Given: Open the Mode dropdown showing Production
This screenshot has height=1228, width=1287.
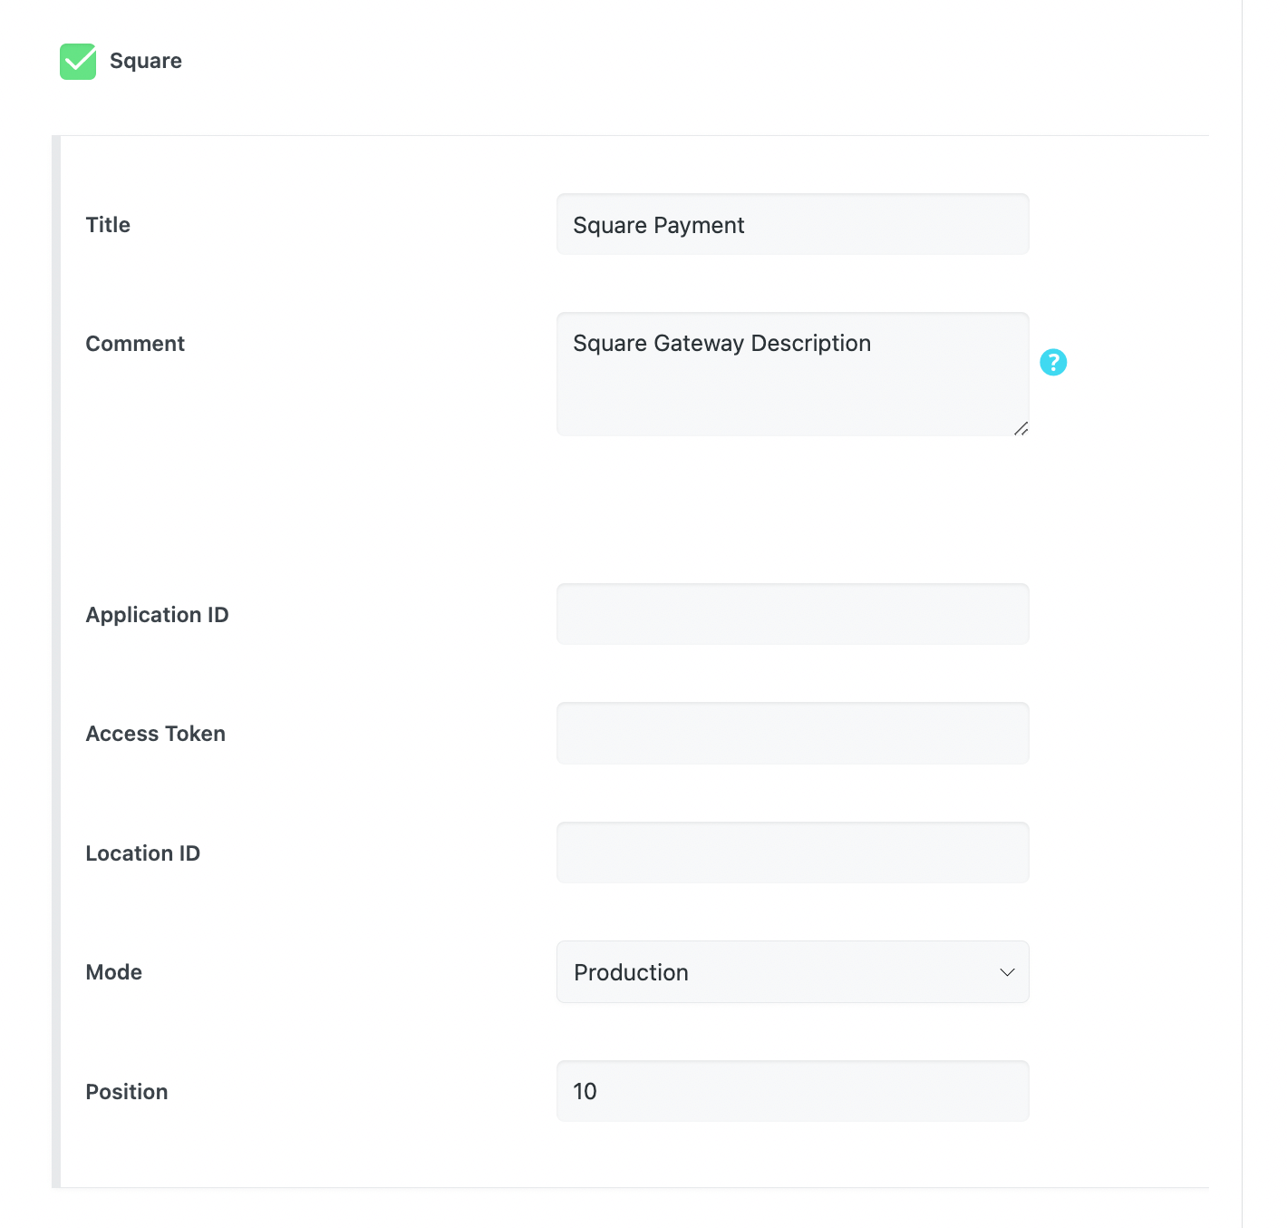Looking at the screenshot, I should tap(779, 972).
